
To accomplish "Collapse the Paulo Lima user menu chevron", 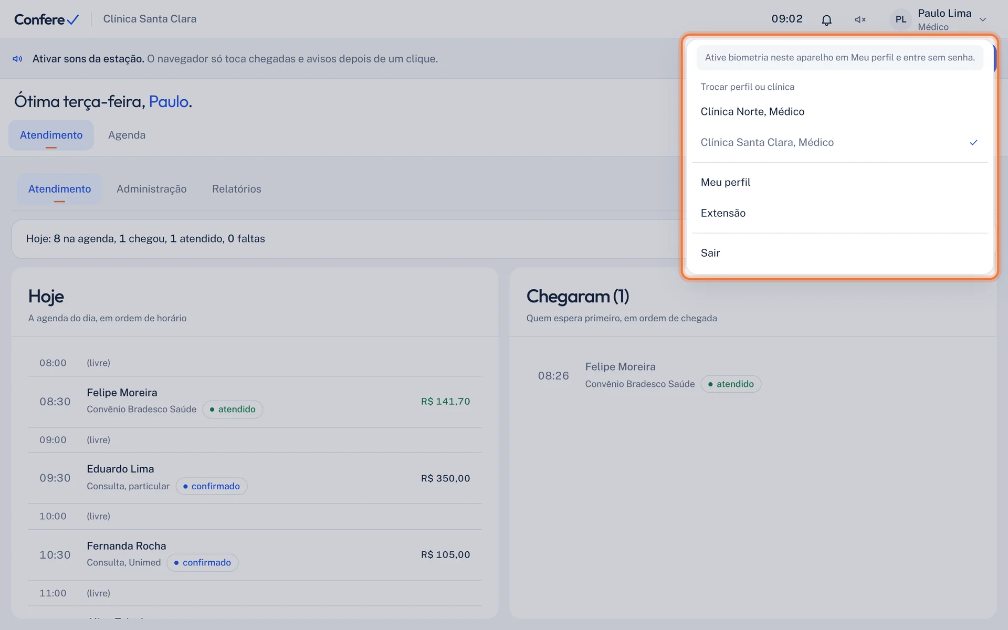I will click(x=983, y=20).
